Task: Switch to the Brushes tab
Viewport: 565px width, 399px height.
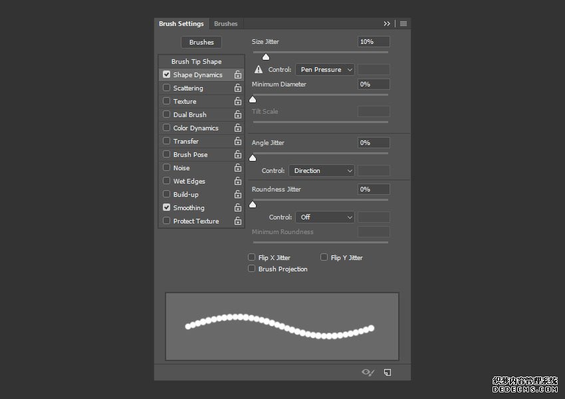Action: tap(225, 24)
